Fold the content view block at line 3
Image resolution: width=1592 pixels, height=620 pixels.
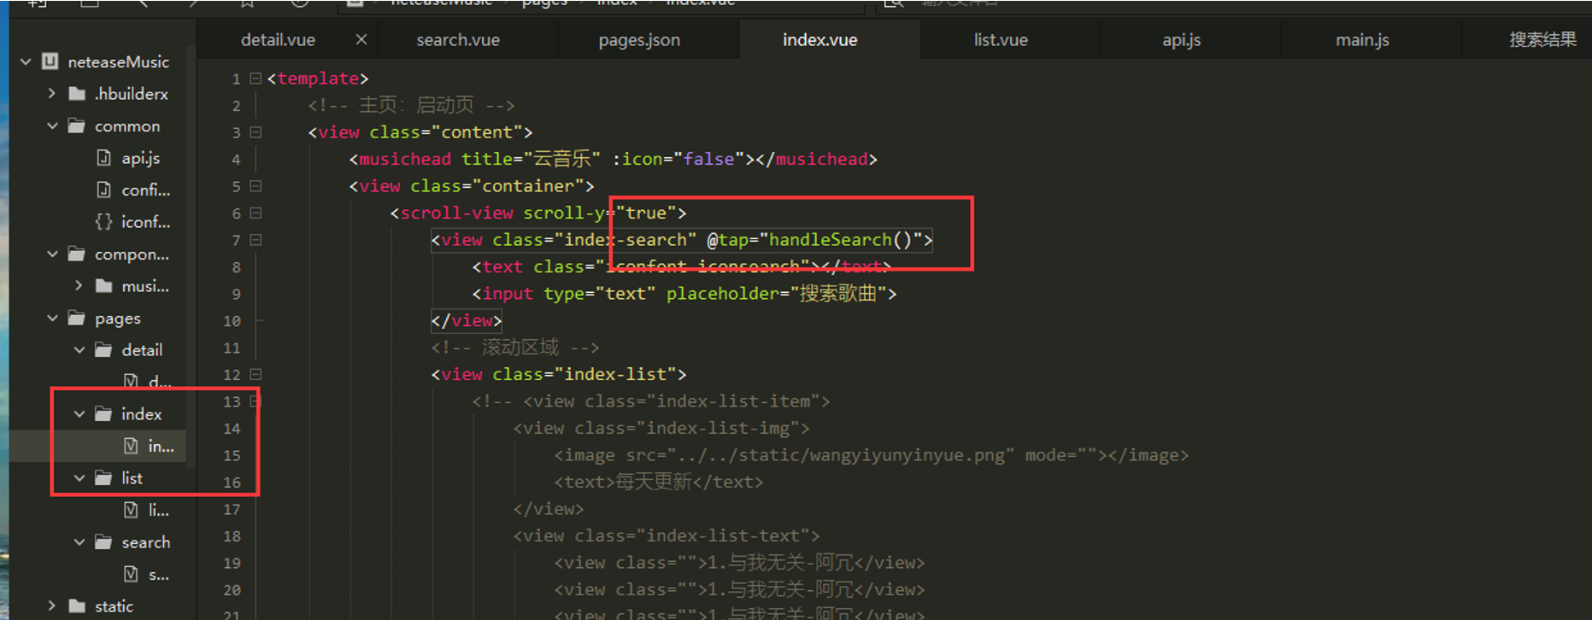[x=256, y=132]
